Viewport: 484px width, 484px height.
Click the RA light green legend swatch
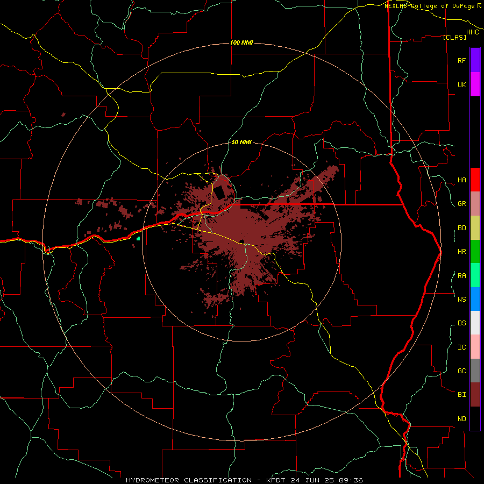click(475, 275)
